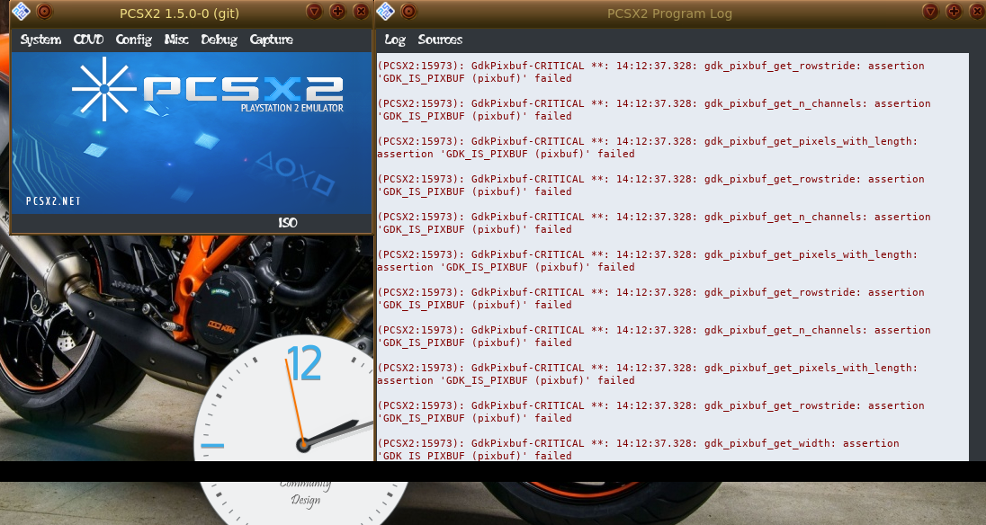
Task: Close the PCSX2 1.5.0-0 main window
Action: click(x=361, y=12)
